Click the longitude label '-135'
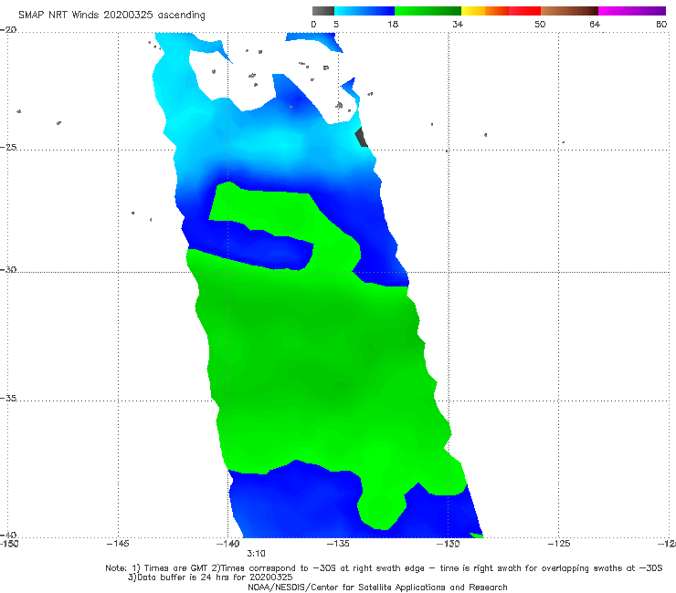 338,544
